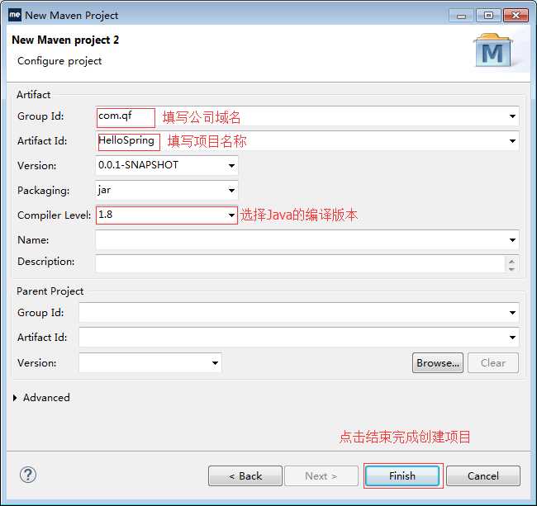Minimize the New Maven Project window

(x=461, y=16)
